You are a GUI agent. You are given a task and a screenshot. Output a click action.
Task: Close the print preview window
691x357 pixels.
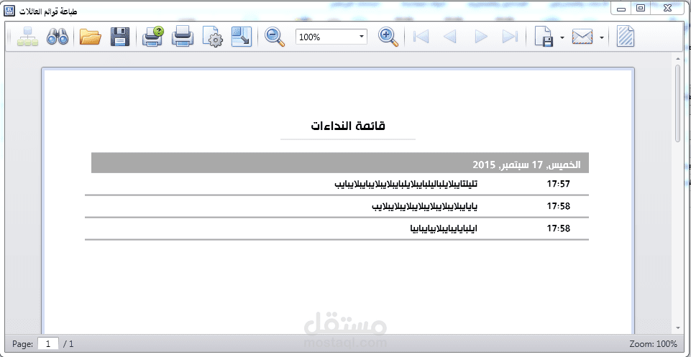tap(667, 8)
